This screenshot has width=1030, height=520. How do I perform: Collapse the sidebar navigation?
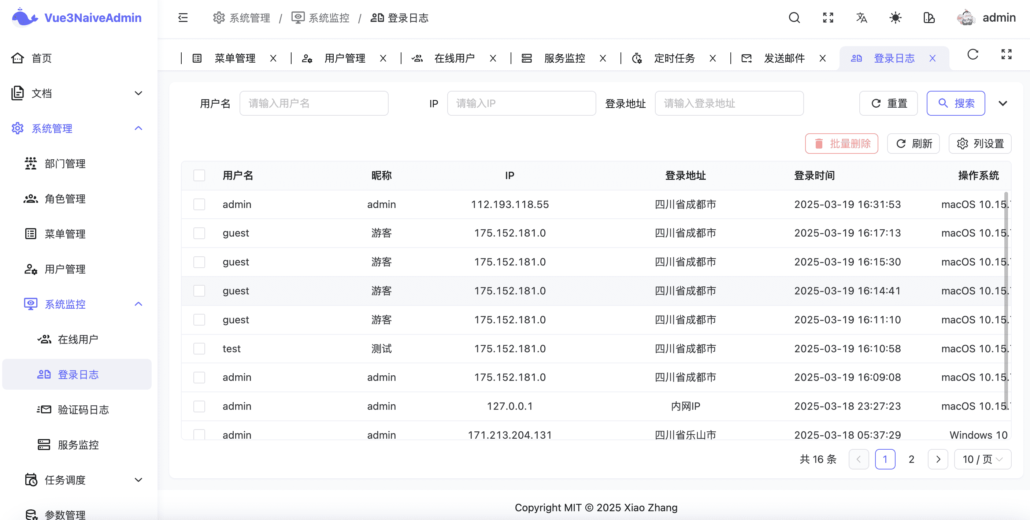(x=183, y=18)
